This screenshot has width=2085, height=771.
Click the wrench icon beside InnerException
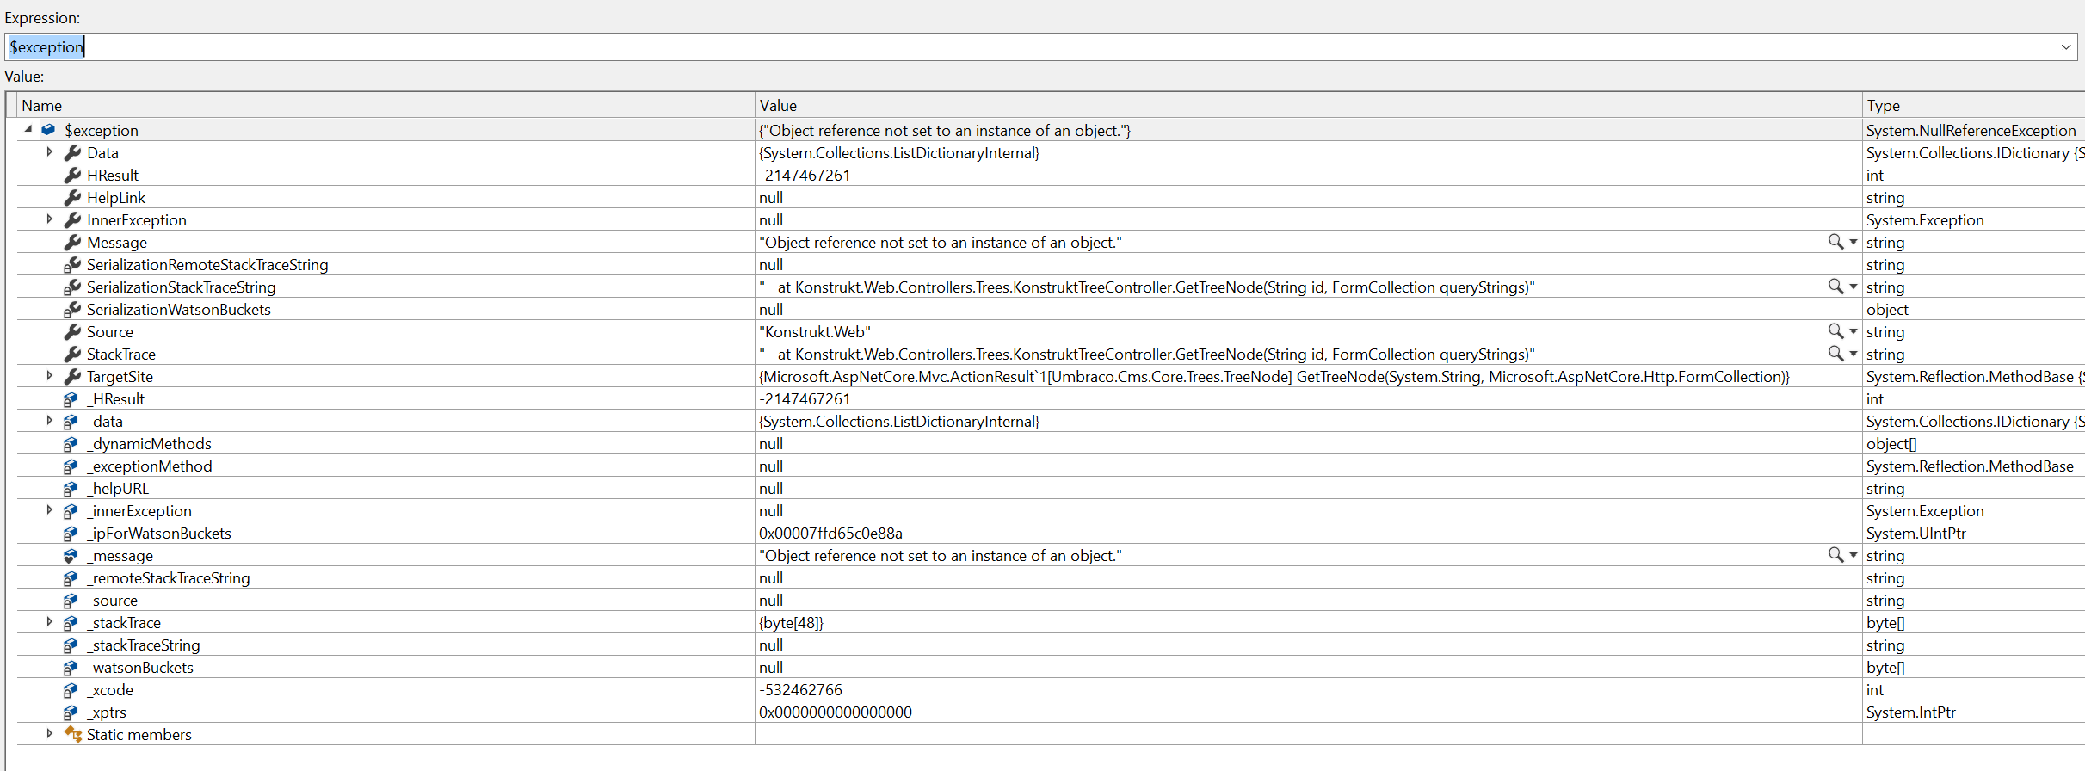[x=72, y=219]
